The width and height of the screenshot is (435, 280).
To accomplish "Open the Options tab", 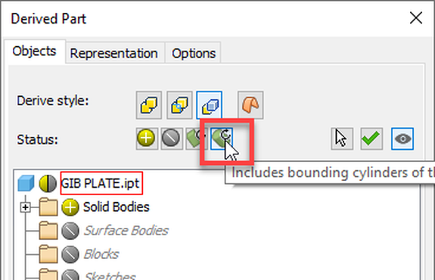I will coord(194,53).
